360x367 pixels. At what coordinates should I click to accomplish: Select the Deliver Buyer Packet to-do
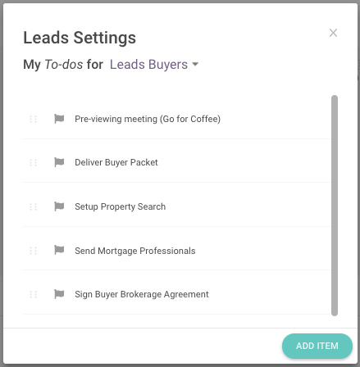tap(176, 161)
